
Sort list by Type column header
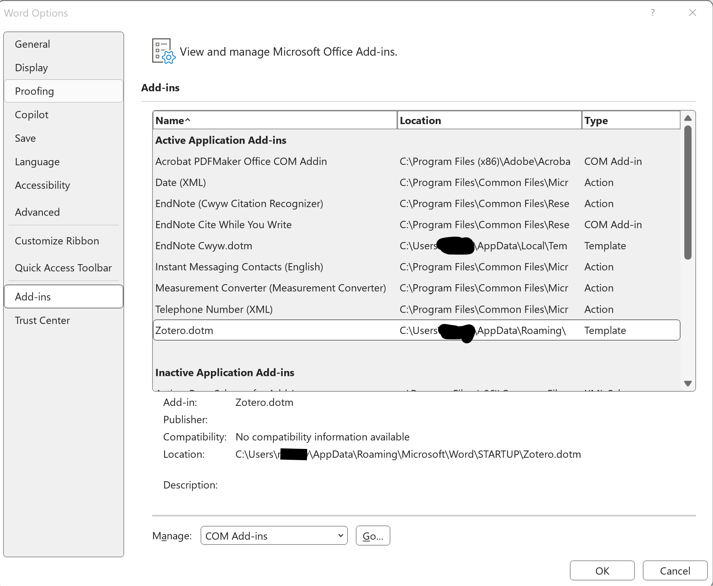[630, 120]
